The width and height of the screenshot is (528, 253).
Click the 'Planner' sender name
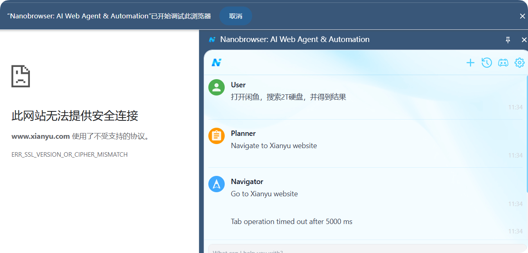tap(243, 133)
